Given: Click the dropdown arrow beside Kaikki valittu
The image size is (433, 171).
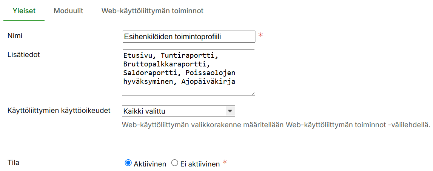Looking at the screenshot, I should [230, 111].
